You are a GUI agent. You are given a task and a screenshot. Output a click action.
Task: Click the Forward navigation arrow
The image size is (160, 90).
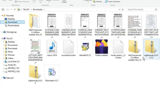(x=7, y=9)
